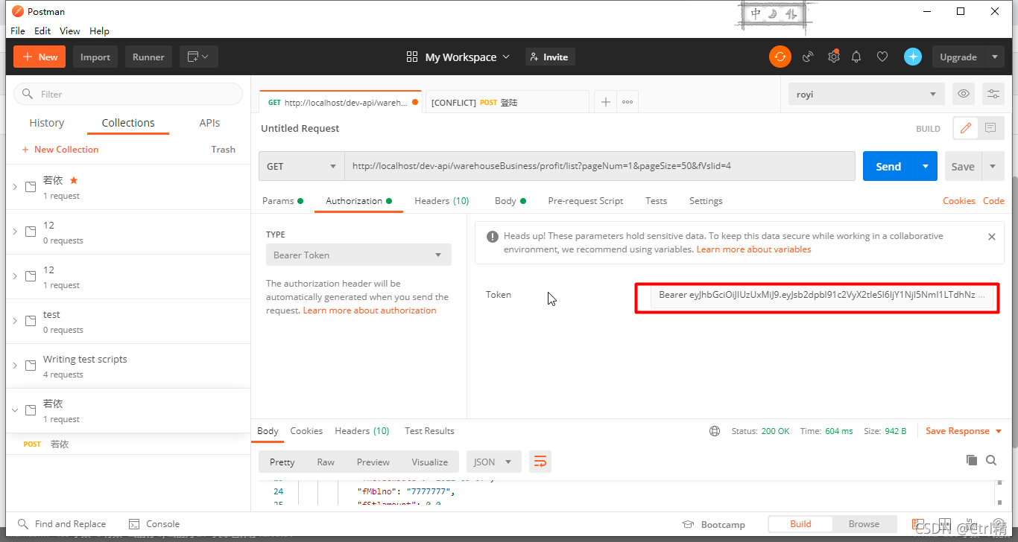Open the Console in status bar

click(154, 523)
